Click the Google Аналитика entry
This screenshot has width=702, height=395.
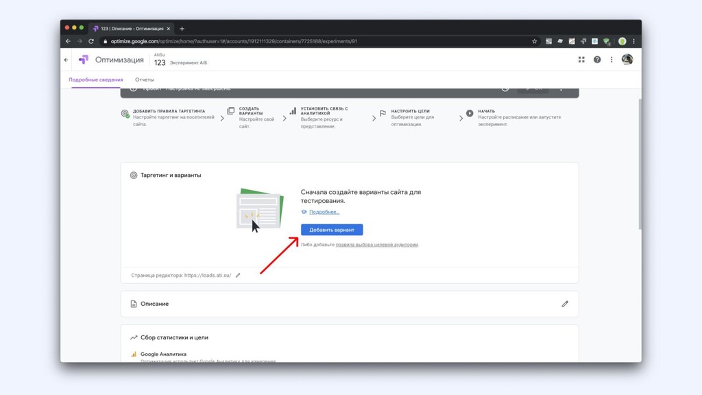click(163, 354)
